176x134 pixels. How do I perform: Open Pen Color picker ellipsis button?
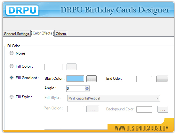(x=93, y=109)
